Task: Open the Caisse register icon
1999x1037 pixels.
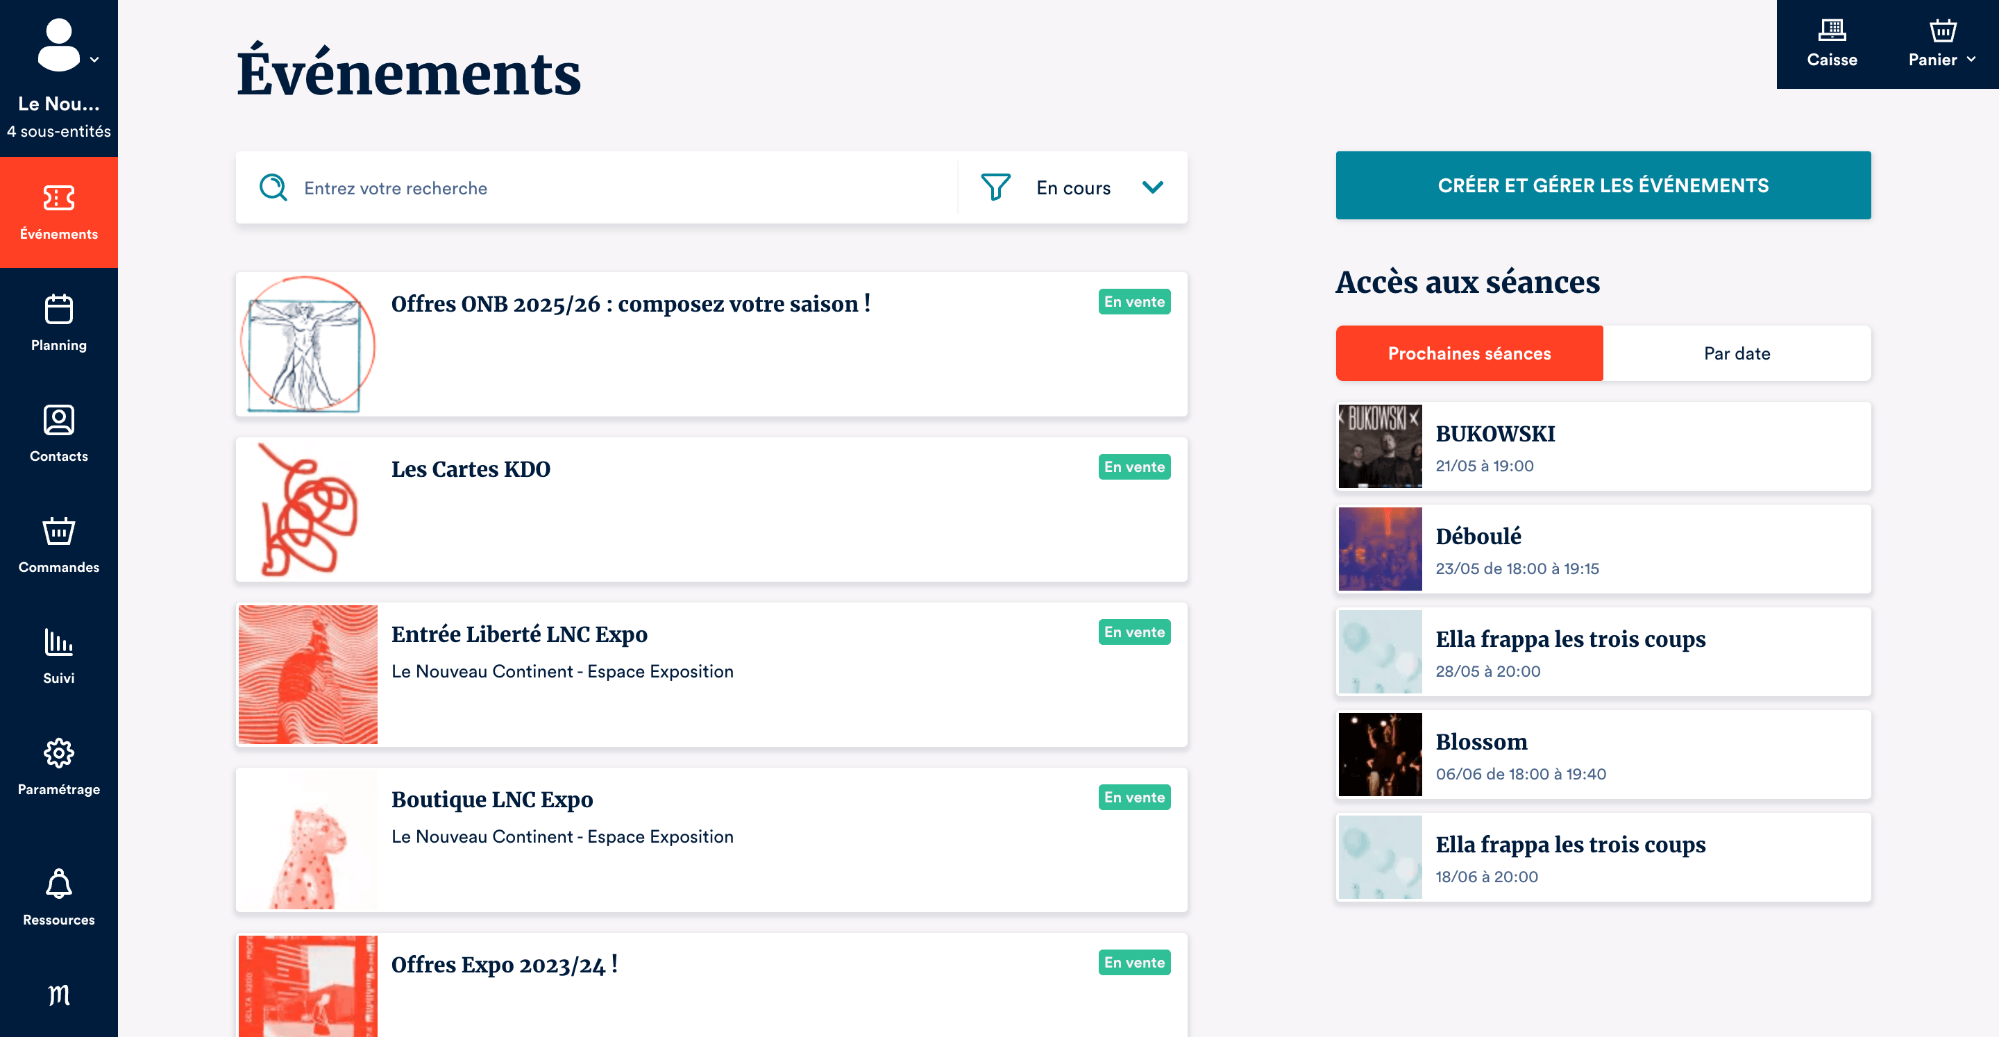Action: 1832,31
